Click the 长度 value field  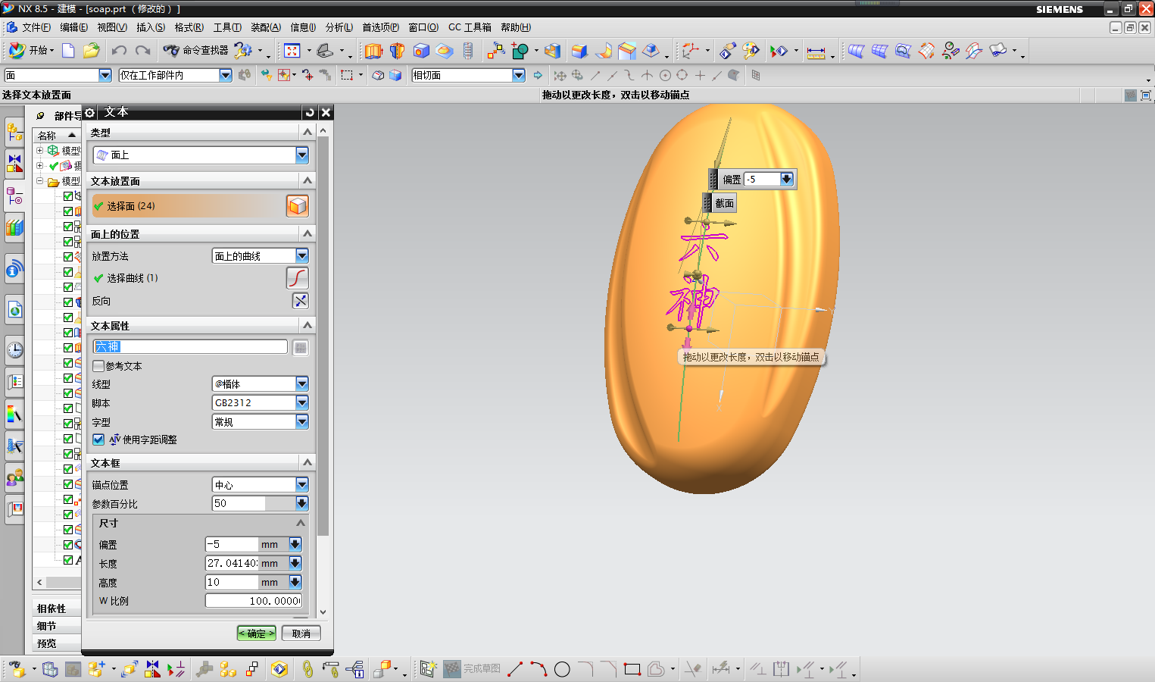point(232,563)
